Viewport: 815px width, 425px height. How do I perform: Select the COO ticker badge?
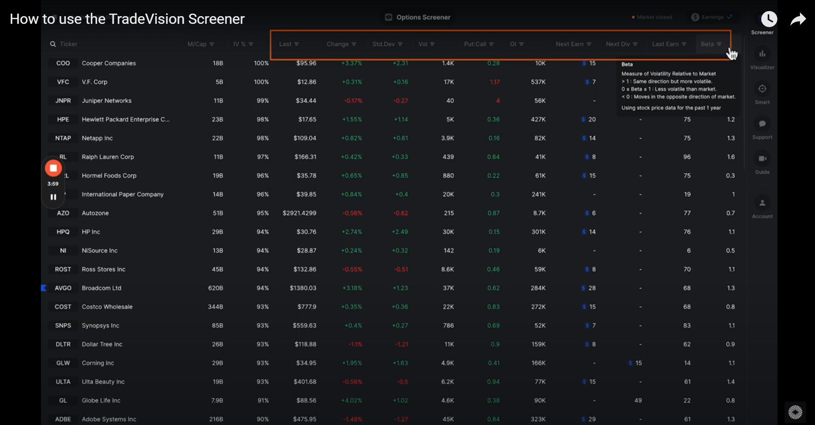tap(63, 63)
